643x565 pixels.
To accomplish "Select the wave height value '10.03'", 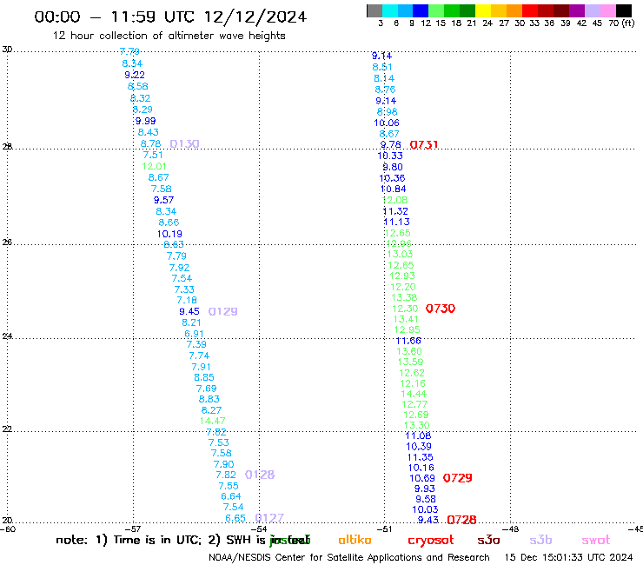I will 425,509.
